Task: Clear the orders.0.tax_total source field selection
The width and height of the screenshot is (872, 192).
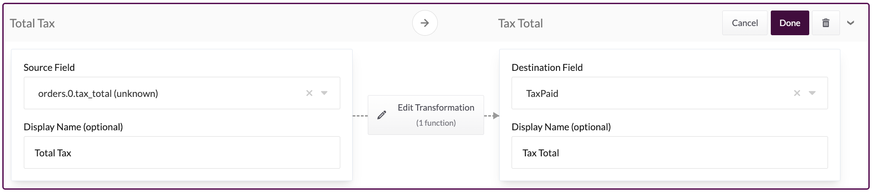Action: click(x=309, y=93)
